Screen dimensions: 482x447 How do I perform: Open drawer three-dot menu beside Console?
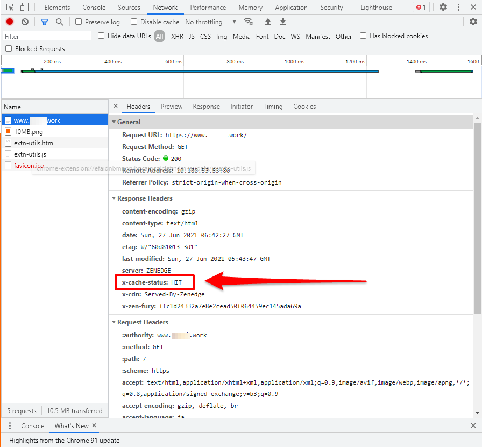pos(10,426)
